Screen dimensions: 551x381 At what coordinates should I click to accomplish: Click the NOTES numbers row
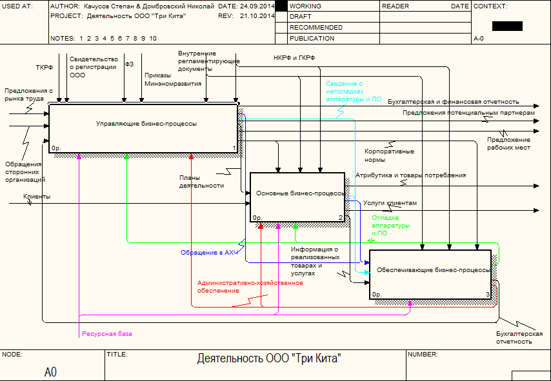coord(103,39)
